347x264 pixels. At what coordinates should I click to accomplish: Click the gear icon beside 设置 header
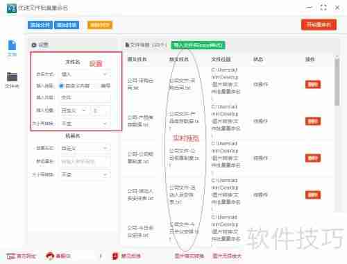tap(34, 45)
